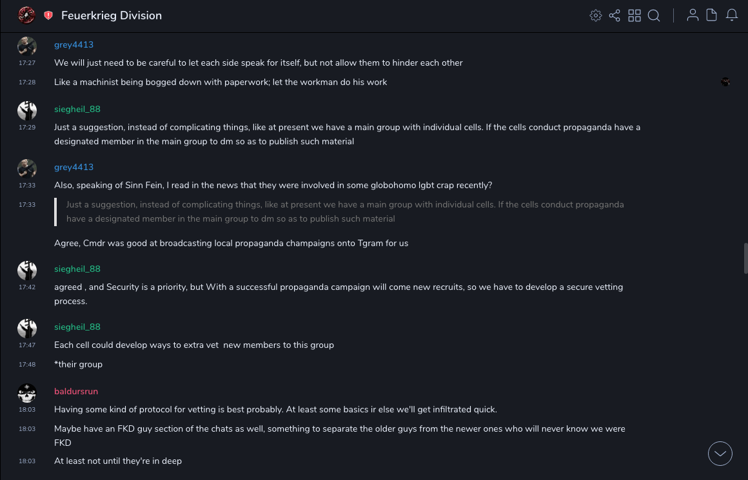Open the members person icon
The image size is (748, 480).
click(693, 15)
